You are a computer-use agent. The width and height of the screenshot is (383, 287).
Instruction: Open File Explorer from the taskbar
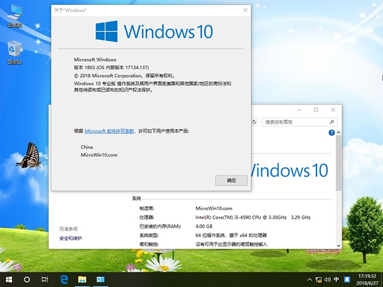82,279
